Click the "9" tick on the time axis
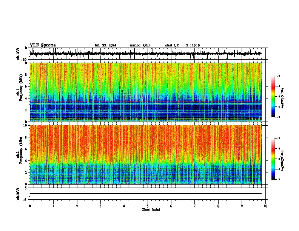 pos(242,206)
